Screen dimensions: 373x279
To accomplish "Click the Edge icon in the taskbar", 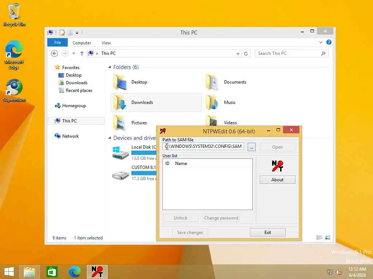I will click(x=74, y=272).
